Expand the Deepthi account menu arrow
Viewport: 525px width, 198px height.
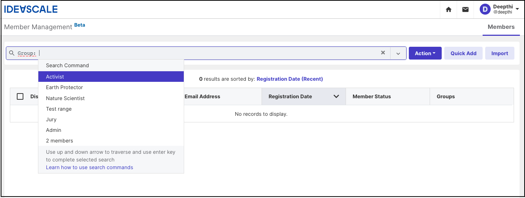tap(517, 9)
